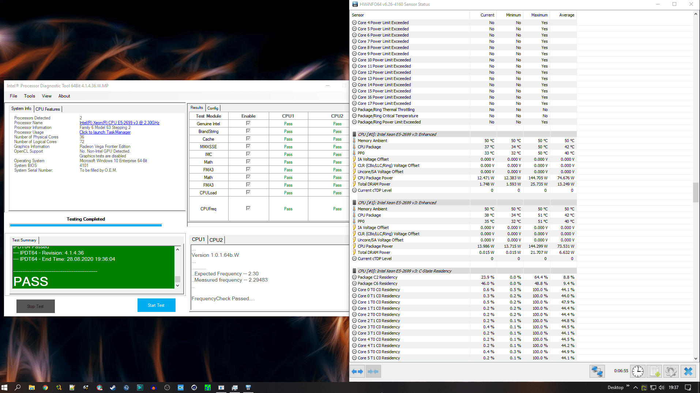This screenshot has height=393, width=700.
Task: Click Memory Ambient thermometer icon under CPU #0
Action: 354,141
